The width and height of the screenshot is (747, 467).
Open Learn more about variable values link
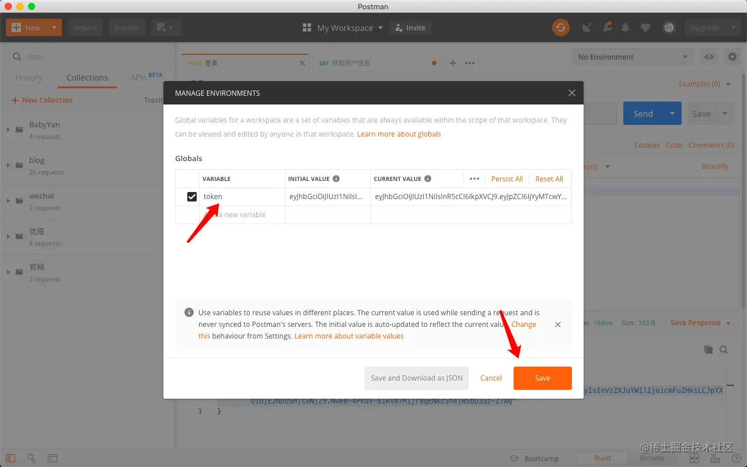point(349,336)
